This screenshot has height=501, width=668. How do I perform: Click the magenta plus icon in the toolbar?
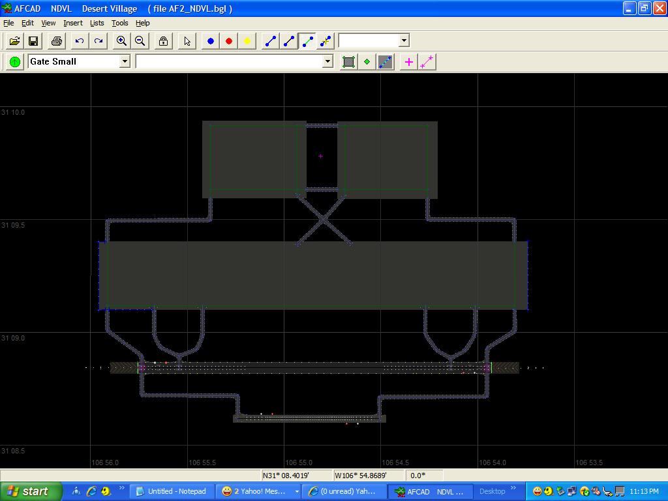click(x=409, y=62)
